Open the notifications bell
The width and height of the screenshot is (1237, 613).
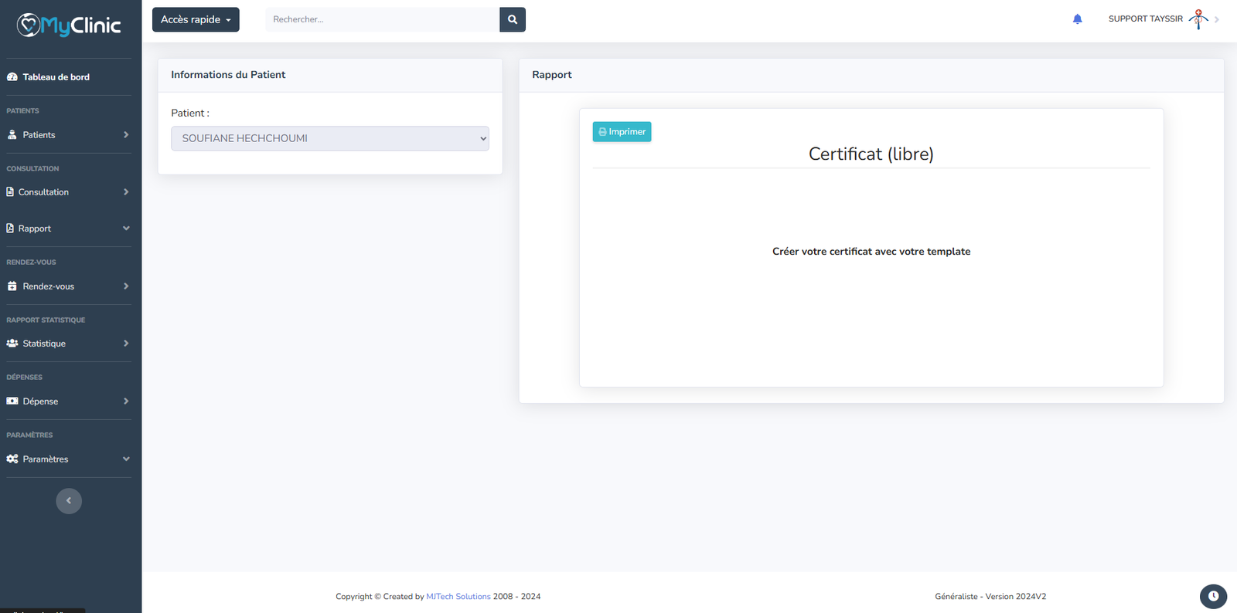pos(1077,19)
